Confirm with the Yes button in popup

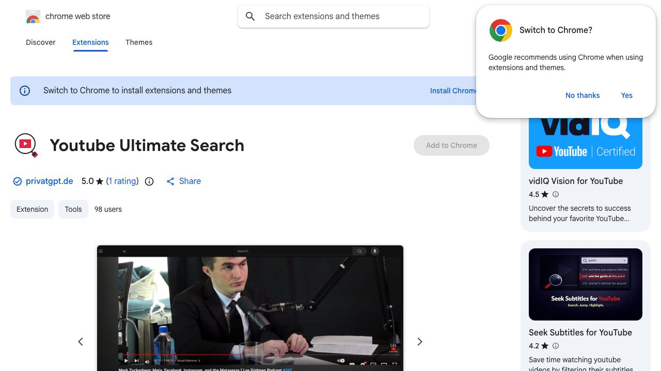click(627, 95)
